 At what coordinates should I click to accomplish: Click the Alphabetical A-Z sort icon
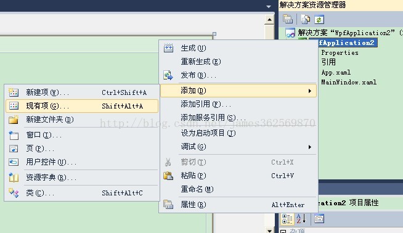pos(301,219)
